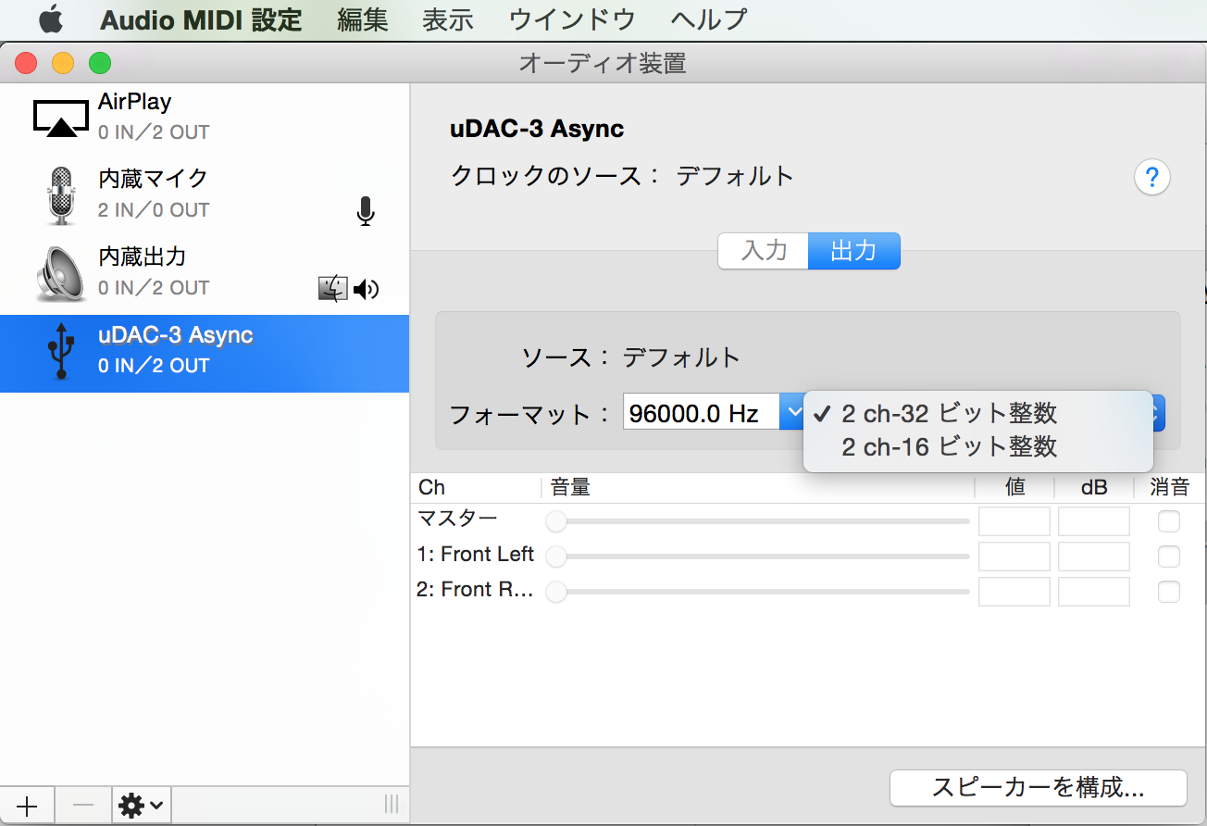Toggle mute checkbox for 2: Front Right channel
Screen dimensions: 1207x826
(x=1169, y=592)
